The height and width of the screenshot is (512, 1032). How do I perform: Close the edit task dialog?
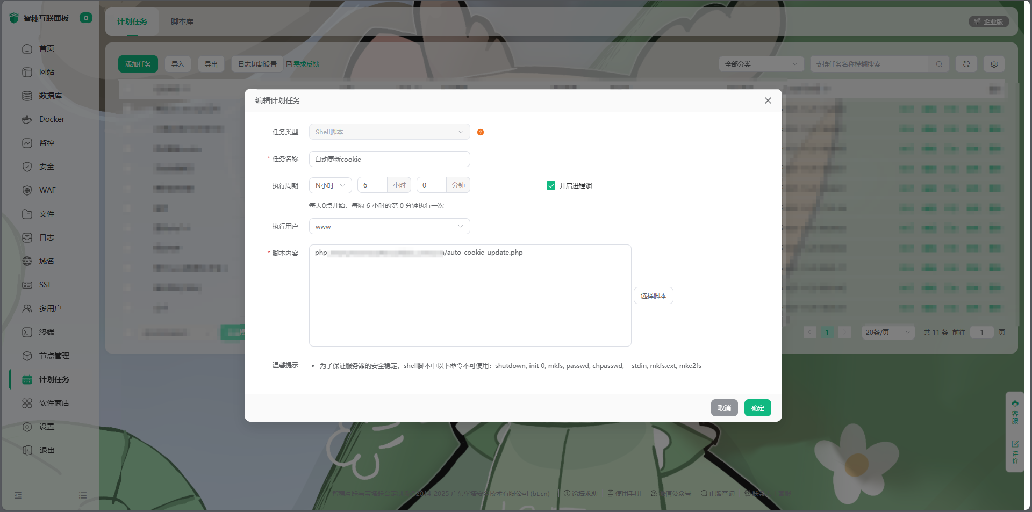tap(768, 100)
